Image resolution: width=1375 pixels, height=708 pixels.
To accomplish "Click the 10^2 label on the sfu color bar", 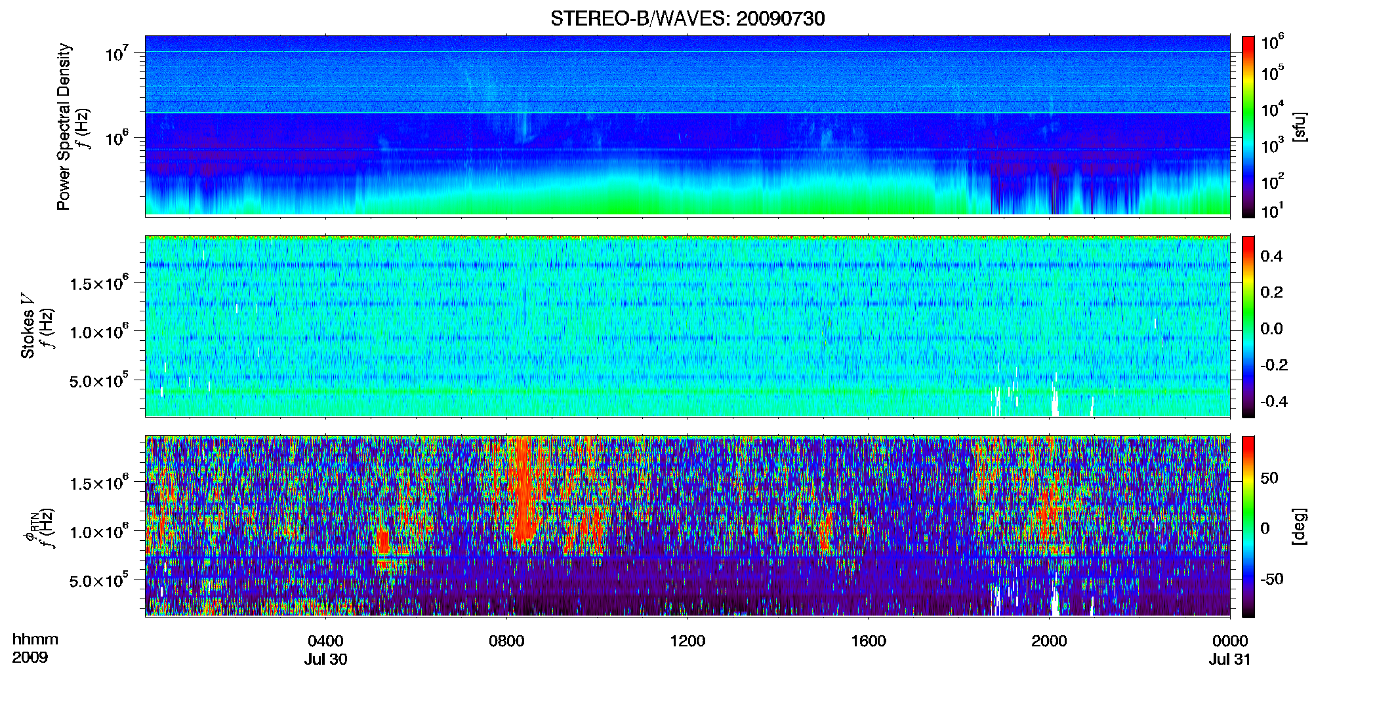I will (x=1273, y=182).
